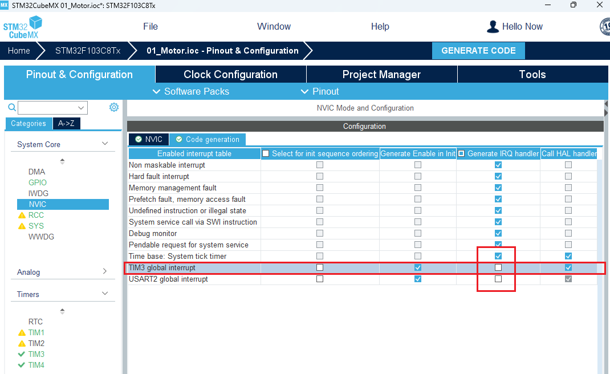This screenshot has height=374, width=610.
Task: Click the TIM3 green checkmark icon
Action: point(22,355)
